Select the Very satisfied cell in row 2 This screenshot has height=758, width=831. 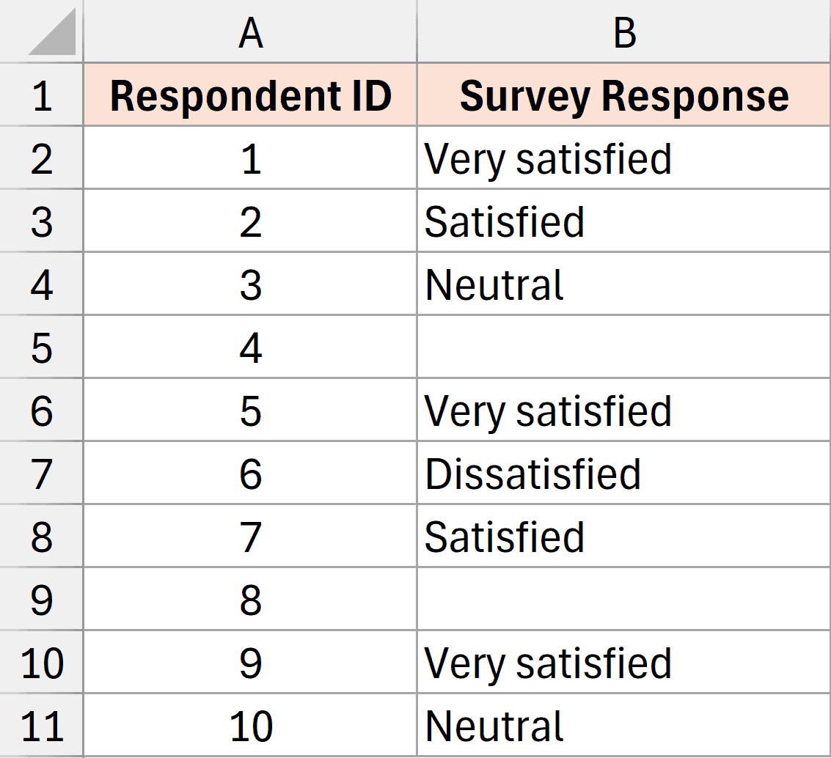pyautogui.click(x=623, y=158)
